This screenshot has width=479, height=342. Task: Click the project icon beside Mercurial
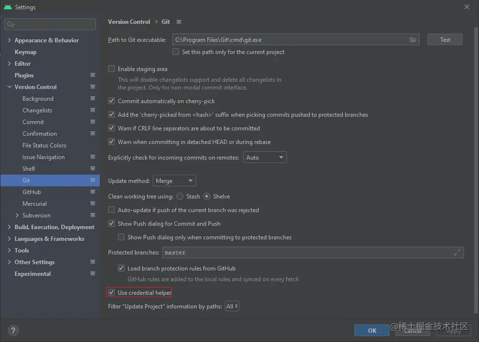click(92, 203)
